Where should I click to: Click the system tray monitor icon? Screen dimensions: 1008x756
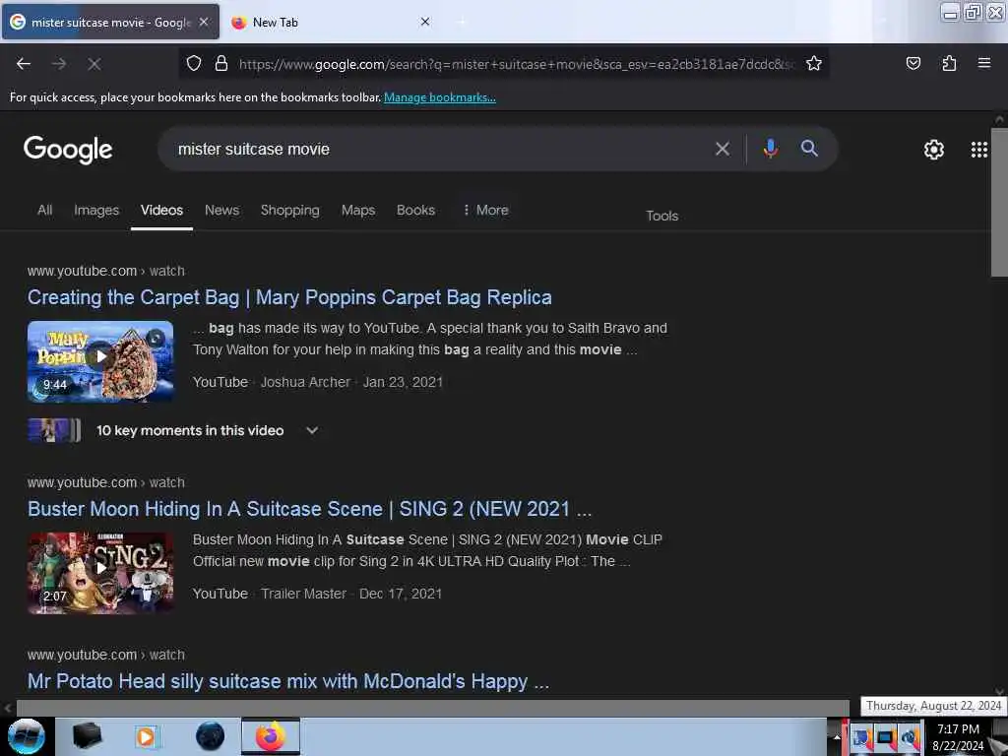point(885,737)
